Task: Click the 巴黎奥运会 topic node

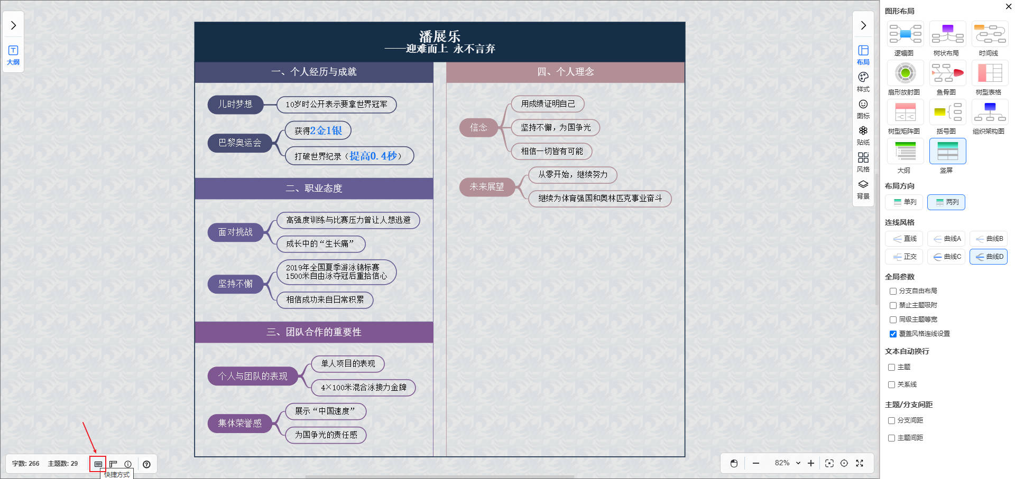Action: click(239, 143)
